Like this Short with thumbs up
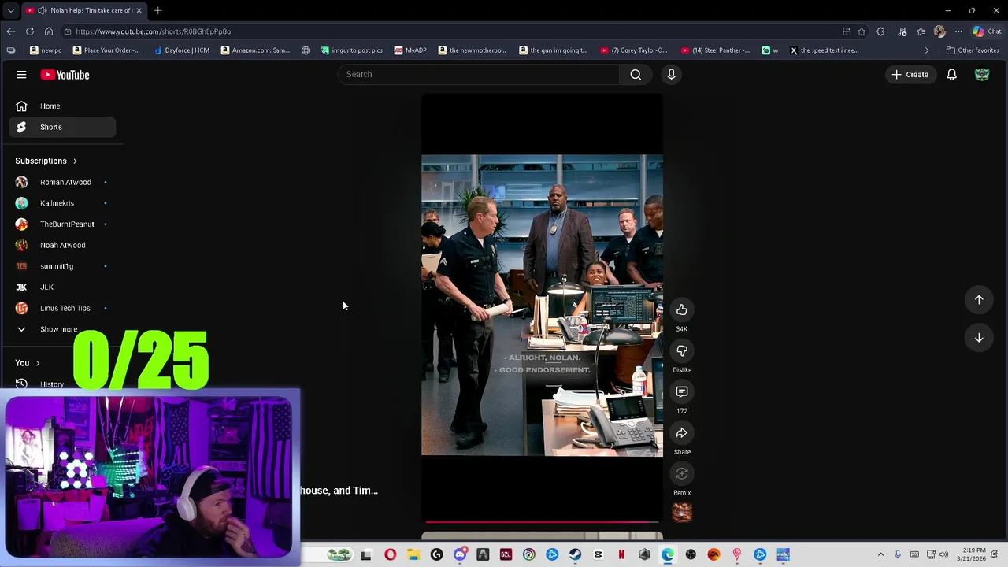The image size is (1008, 567). [682, 309]
